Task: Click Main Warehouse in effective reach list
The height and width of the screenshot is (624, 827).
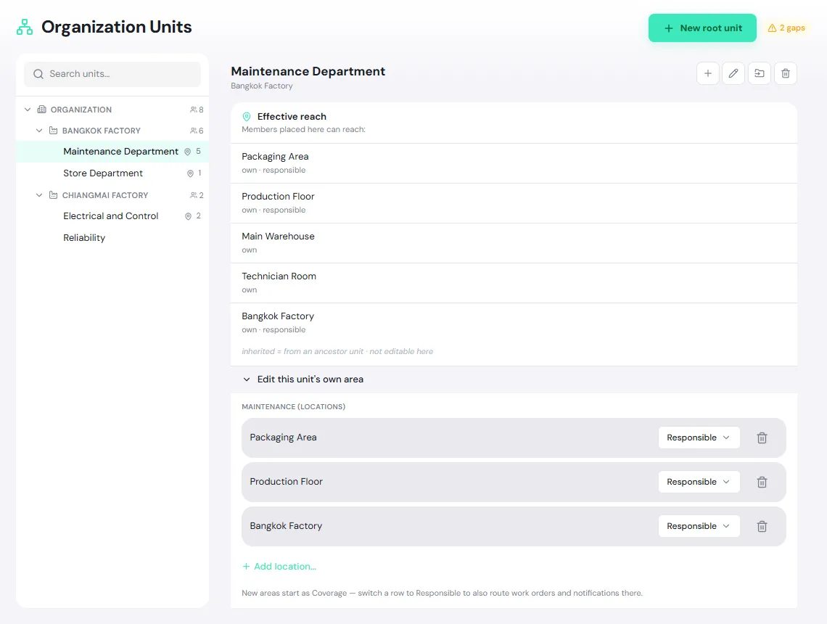Action: pyautogui.click(x=514, y=243)
